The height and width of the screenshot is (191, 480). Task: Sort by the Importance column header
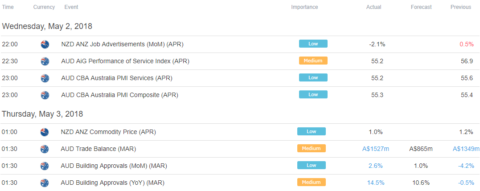pyautogui.click(x=304, y=7)
